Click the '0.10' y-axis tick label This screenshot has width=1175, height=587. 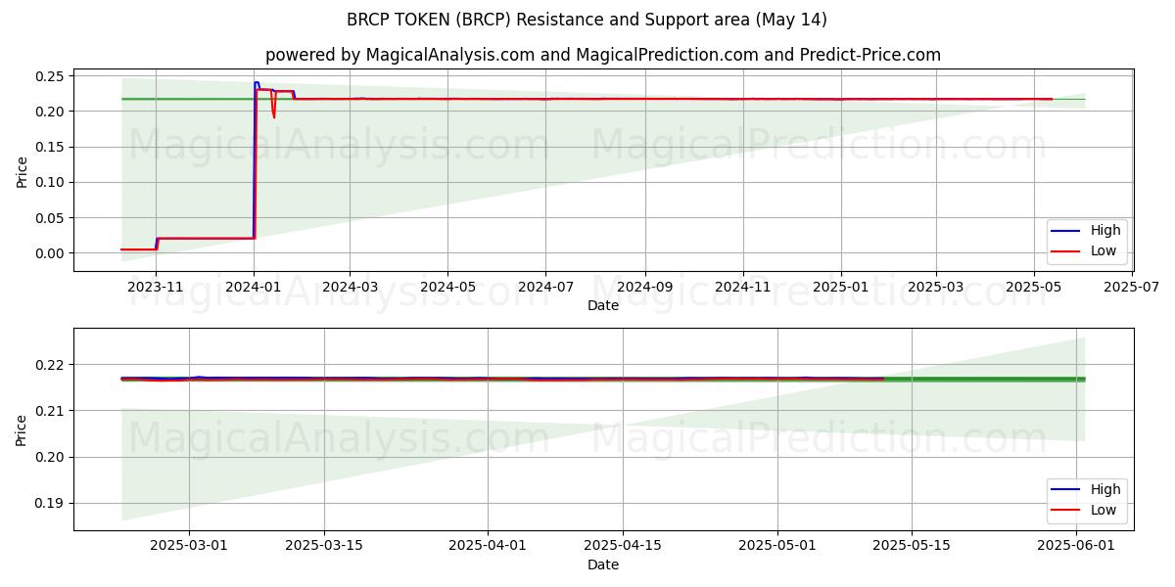[x=52, y=182]
